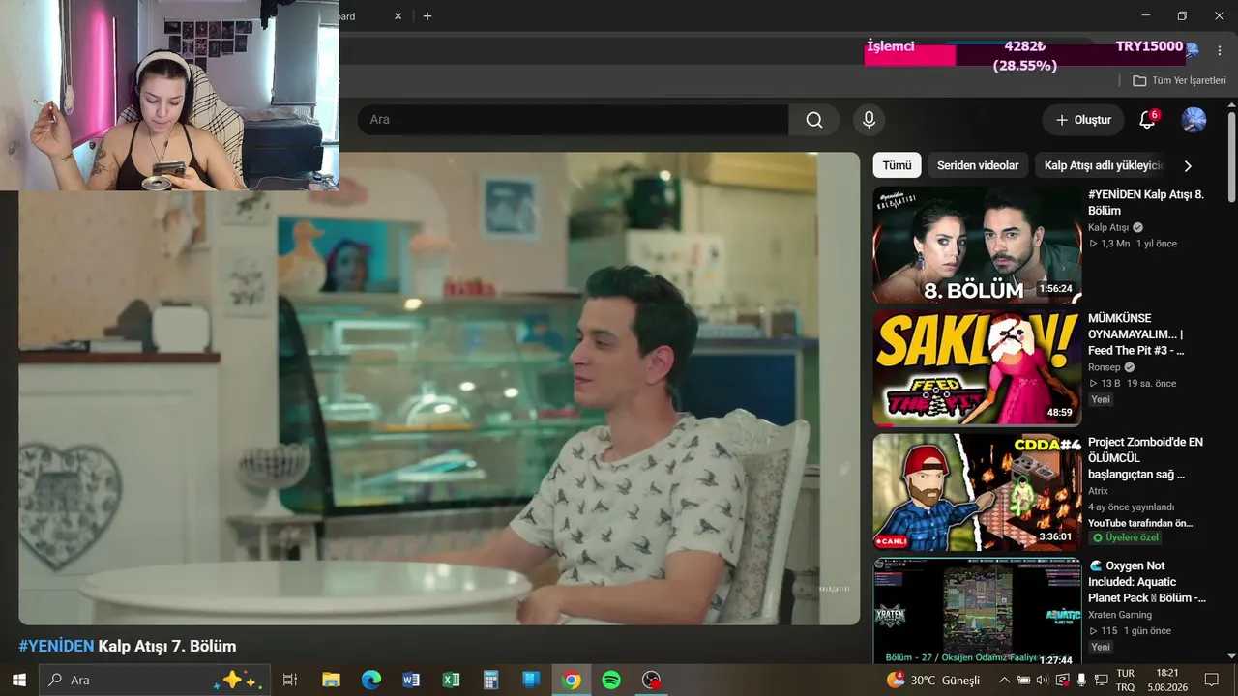Open Task View from the taskbar
This screenshot has width=1238, height=696.
click(289, 680)
